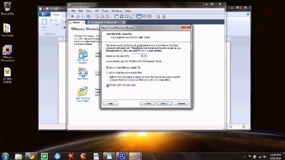Show hidden system tray icons arrow

click(244, 156)
